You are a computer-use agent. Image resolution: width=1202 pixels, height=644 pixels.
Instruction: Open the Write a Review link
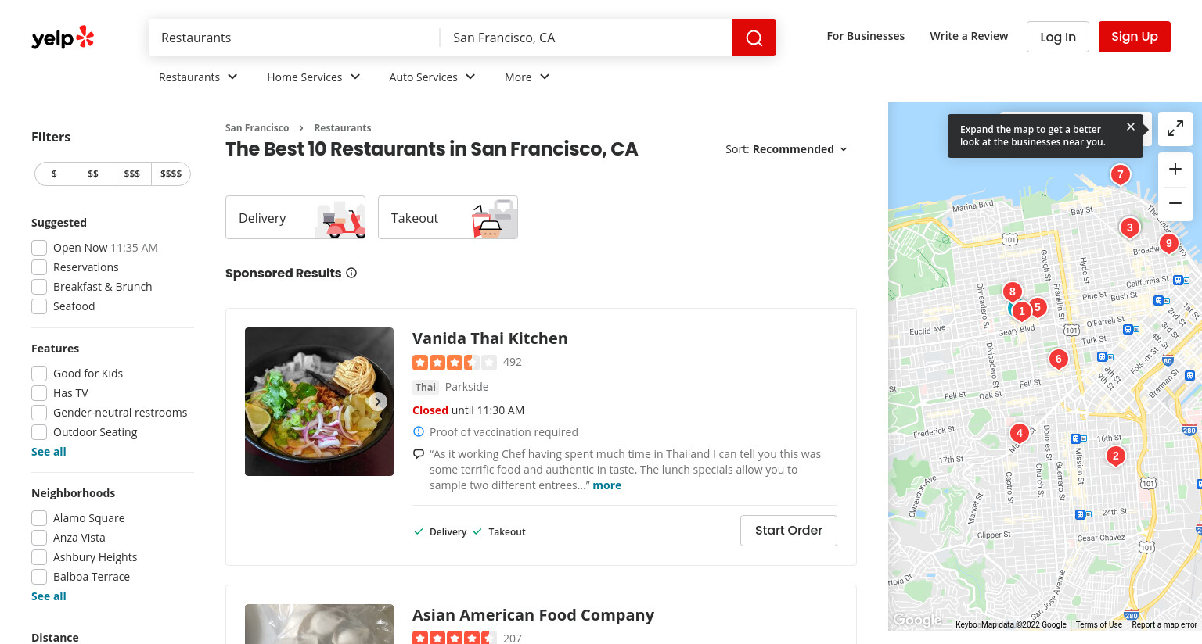(x=969, y=36)
